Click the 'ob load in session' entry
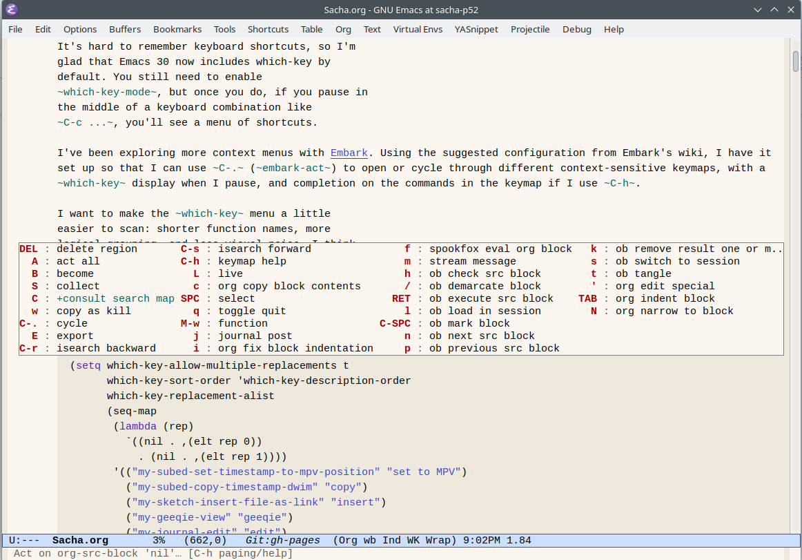Screen dimensions: 802x560 (x=485, y=311)
